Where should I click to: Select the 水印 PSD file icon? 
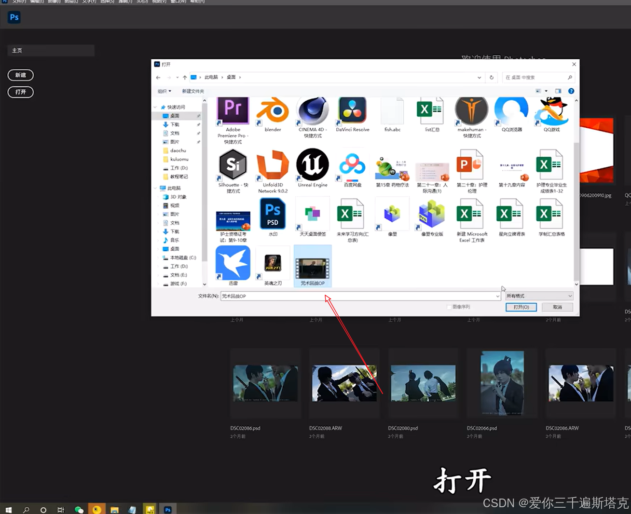click(273, 214)
